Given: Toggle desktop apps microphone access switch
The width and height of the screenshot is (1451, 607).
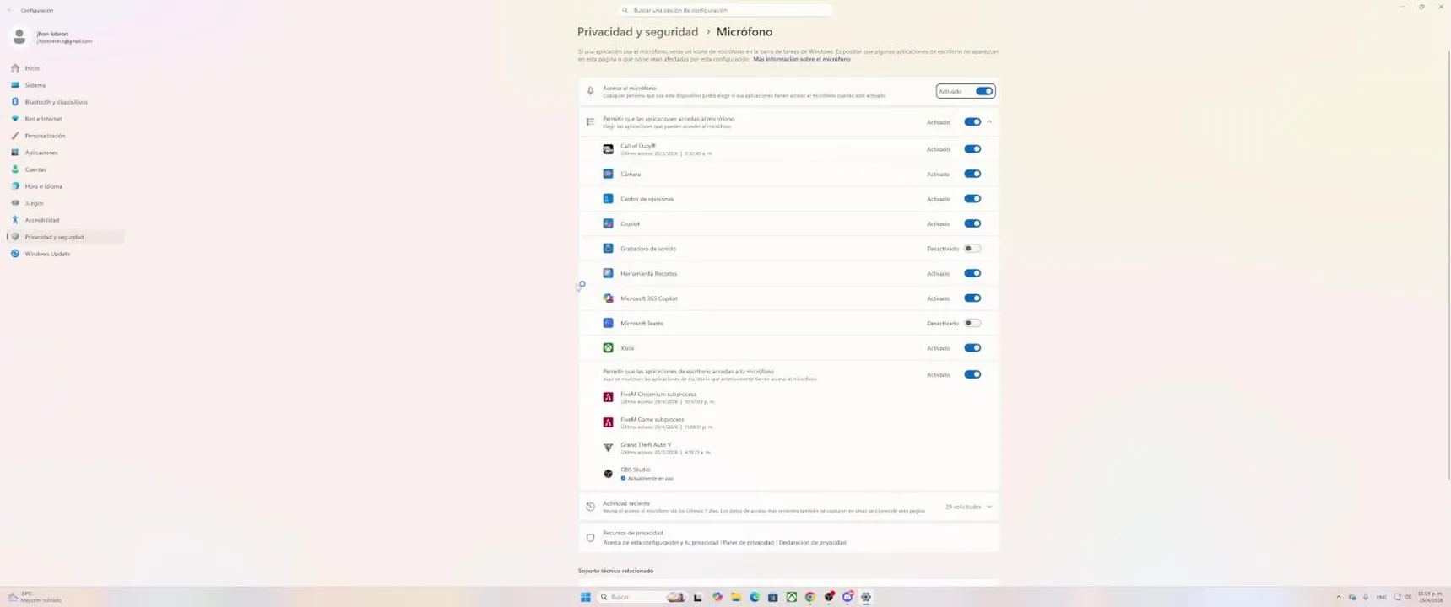Looking at the screenshot, I should (x=972, y=374).
